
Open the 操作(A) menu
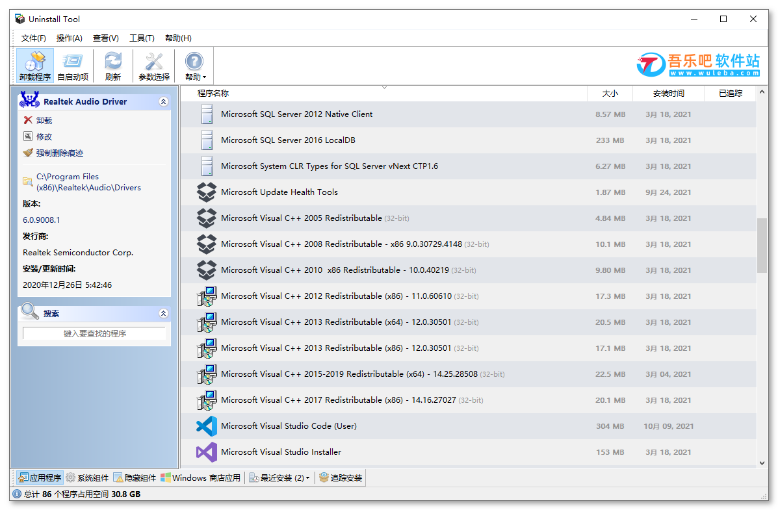pyautogui.click(x=70, y=38)
